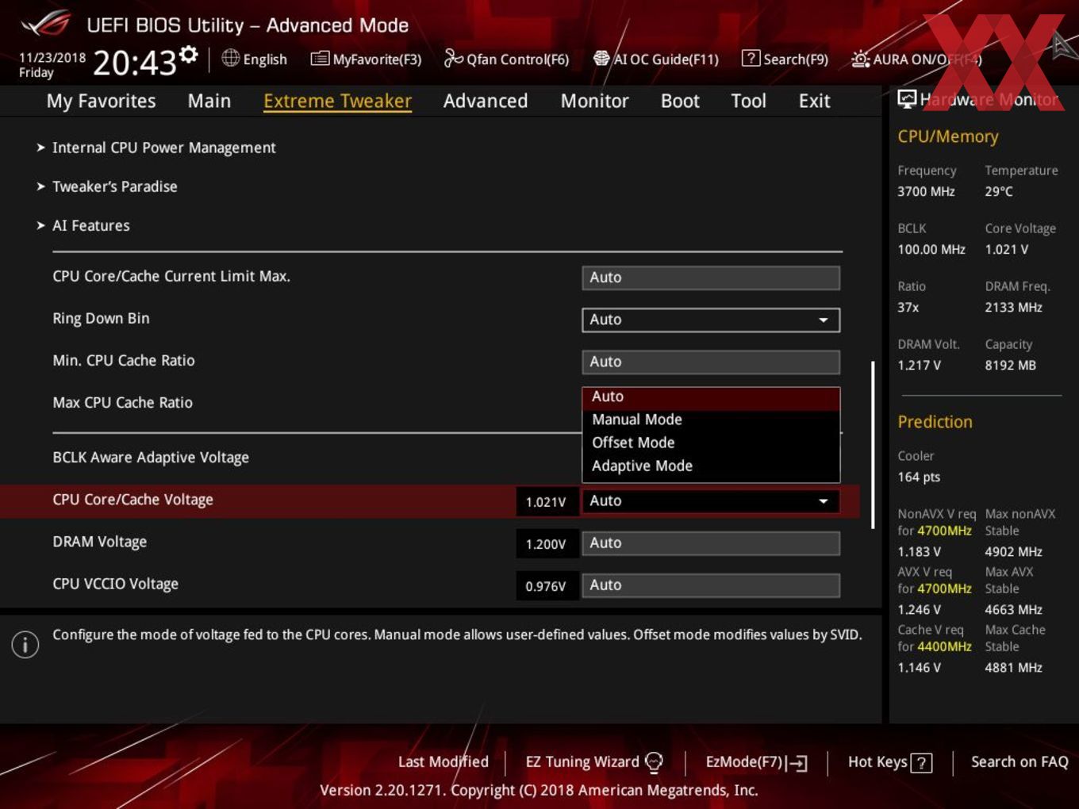Select Extreme Tweaker tab
The image size is (1079, 809).
(337, 101)
